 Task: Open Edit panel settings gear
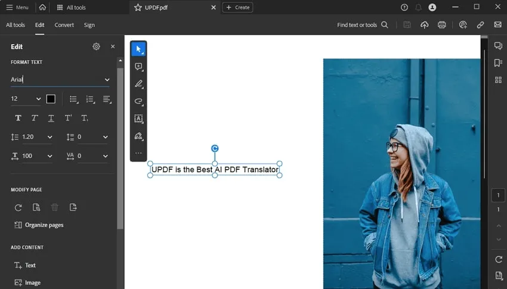pos(97,46)
